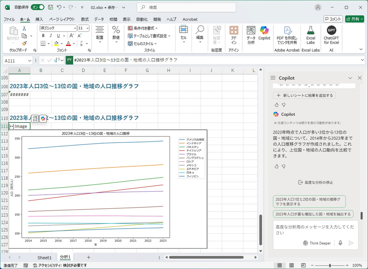This screenshot has width=368, height=269.
Task: Click the Stop advanced analysis link
Action: [315, 182]
